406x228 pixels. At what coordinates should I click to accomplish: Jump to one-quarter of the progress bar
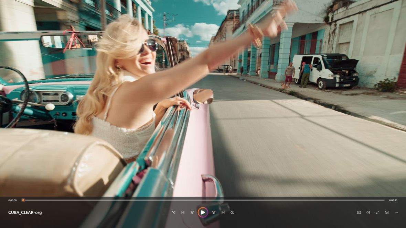(x=114, y=200)
